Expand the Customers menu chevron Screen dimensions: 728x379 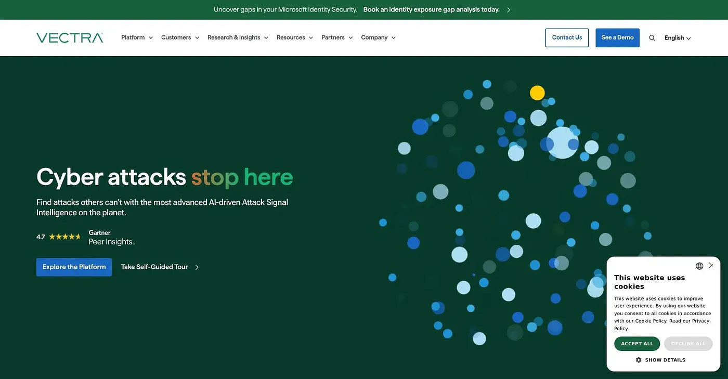pos(197,38)
